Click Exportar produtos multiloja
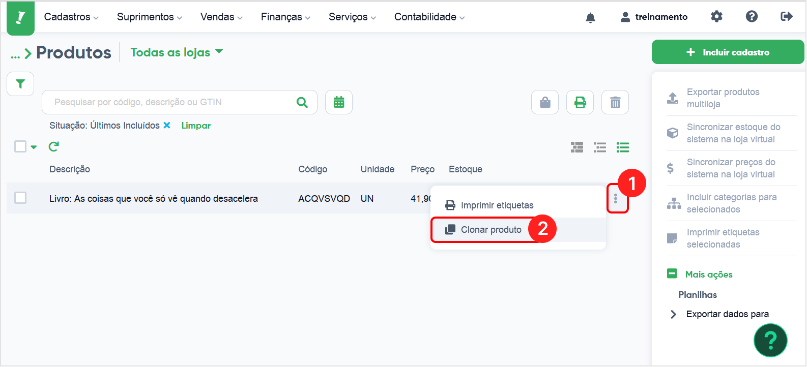The height and width of the screenshot is (367, 807). 732,98
